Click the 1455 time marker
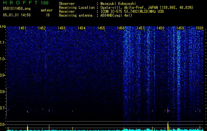The image size is (207, 131). click(x=101, y=28)
